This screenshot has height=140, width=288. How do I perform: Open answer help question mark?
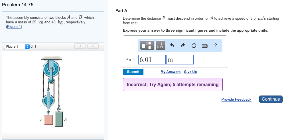(216, 45)
